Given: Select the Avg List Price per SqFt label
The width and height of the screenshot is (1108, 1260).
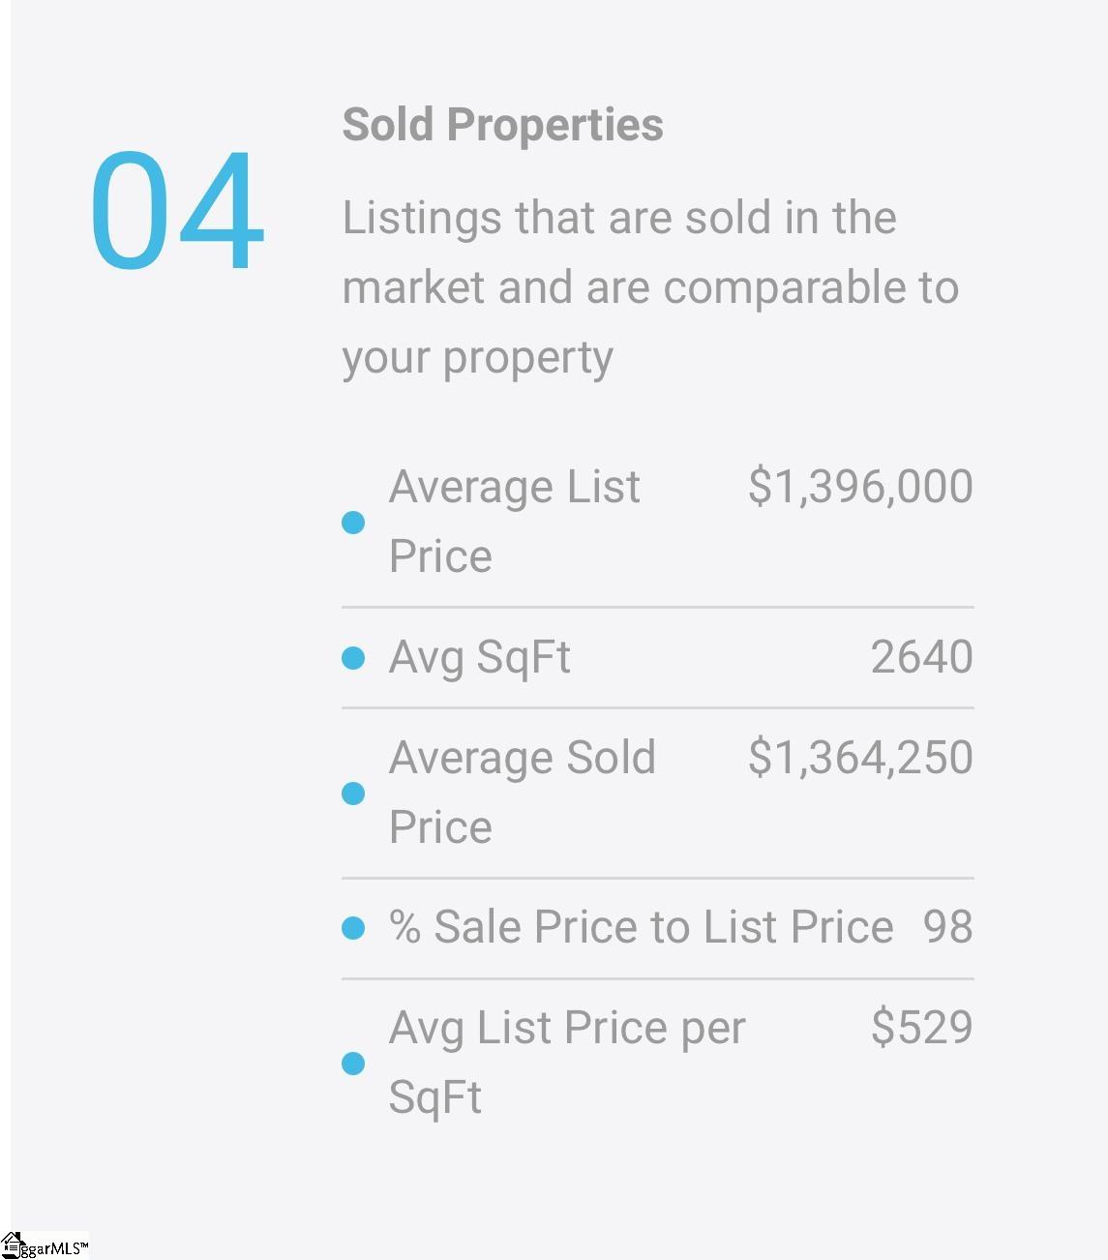Looking at the screenshot, I should tap(567, 1063).
